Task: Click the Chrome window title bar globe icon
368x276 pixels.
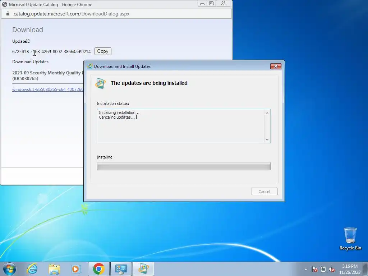Action: [x=5, y=4]
